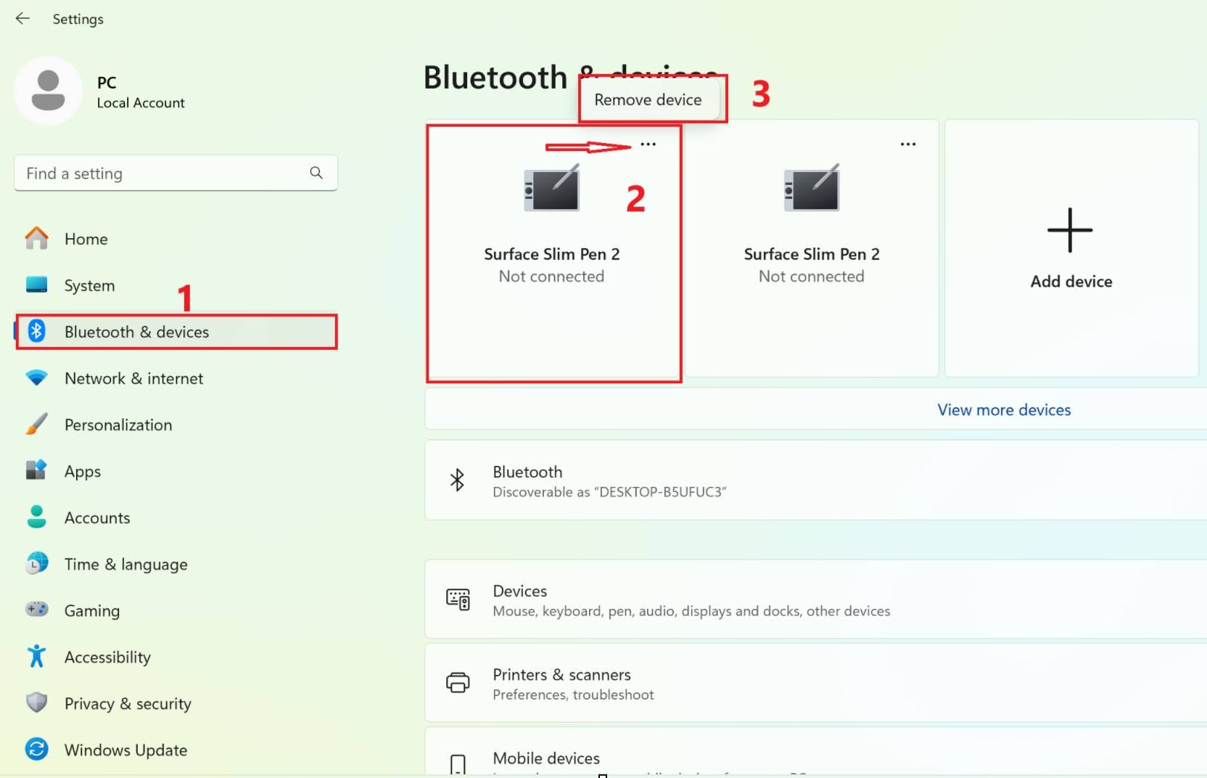
Task: Open more options for first Surface Slim Pen 2
Action: coord(648,144)
